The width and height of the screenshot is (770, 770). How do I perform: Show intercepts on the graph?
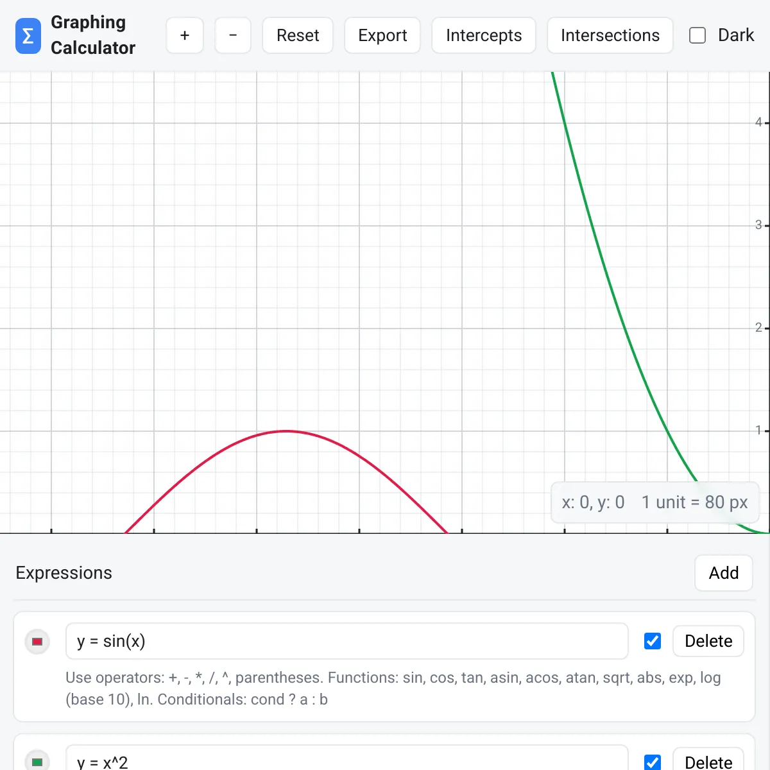click(484, 35)
